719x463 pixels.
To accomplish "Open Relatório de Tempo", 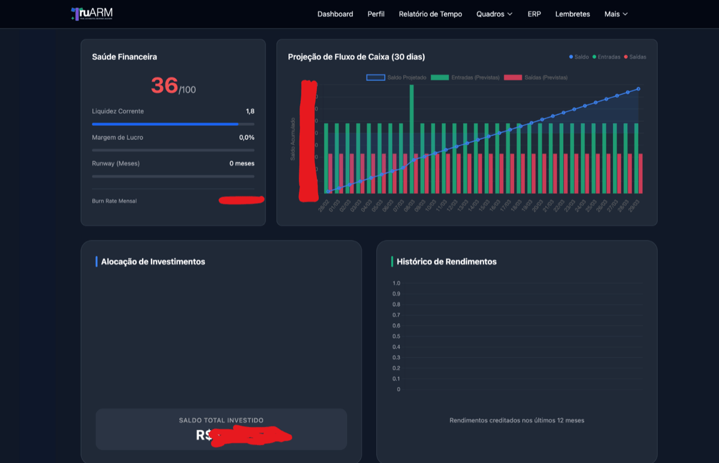I will point(430,14).
